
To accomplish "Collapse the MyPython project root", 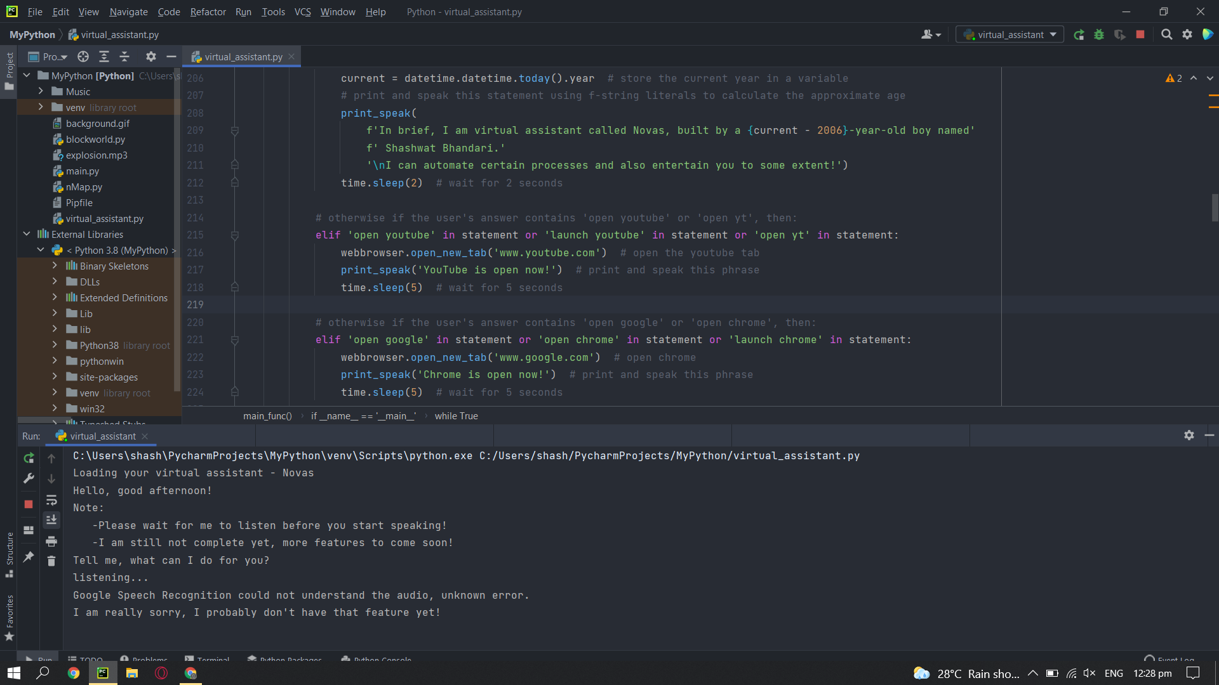I will 27,75.
